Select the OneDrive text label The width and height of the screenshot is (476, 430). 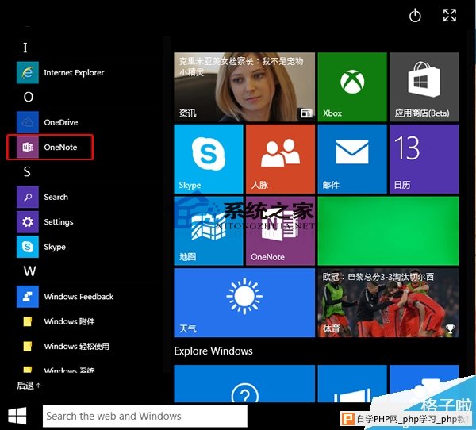[x=61, y=122]
